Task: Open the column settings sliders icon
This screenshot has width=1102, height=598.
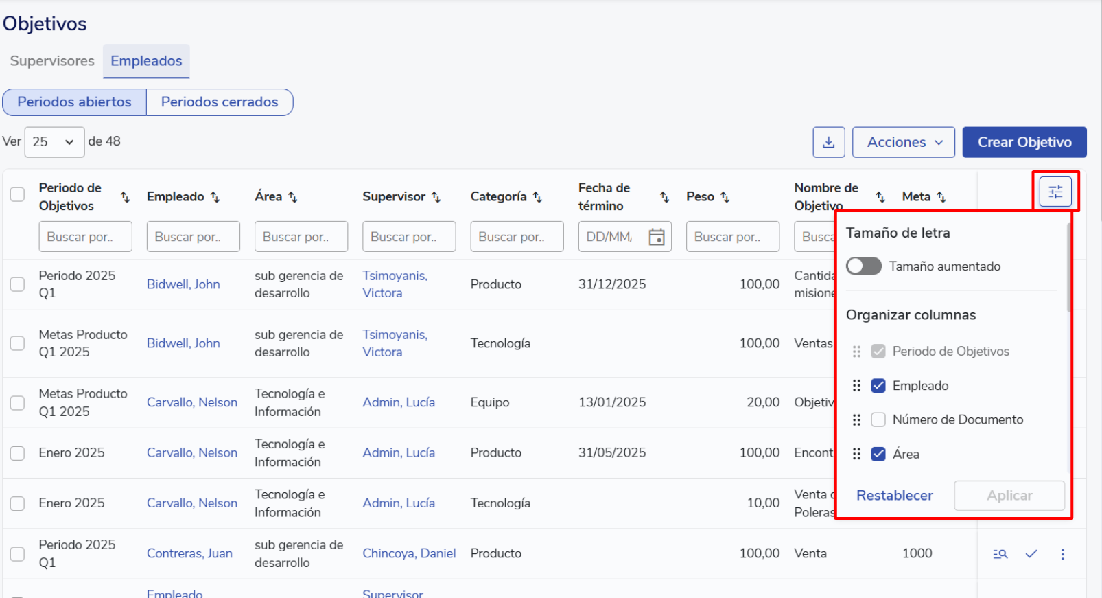Action: [1055, 192]
